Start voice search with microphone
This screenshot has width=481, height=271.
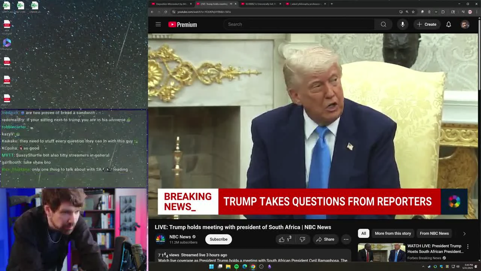402,24
